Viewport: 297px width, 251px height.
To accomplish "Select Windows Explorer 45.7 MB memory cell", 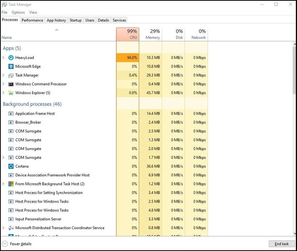I will point(151,93).
